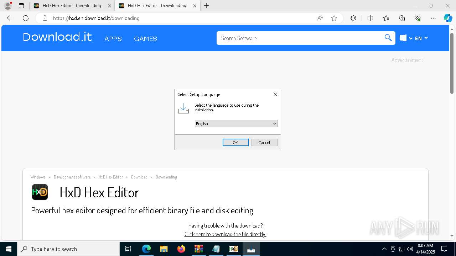Open Tab actions menu icon
Screen dimensions: 456x256
21,6
